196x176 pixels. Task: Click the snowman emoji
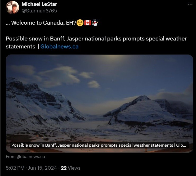95,23
